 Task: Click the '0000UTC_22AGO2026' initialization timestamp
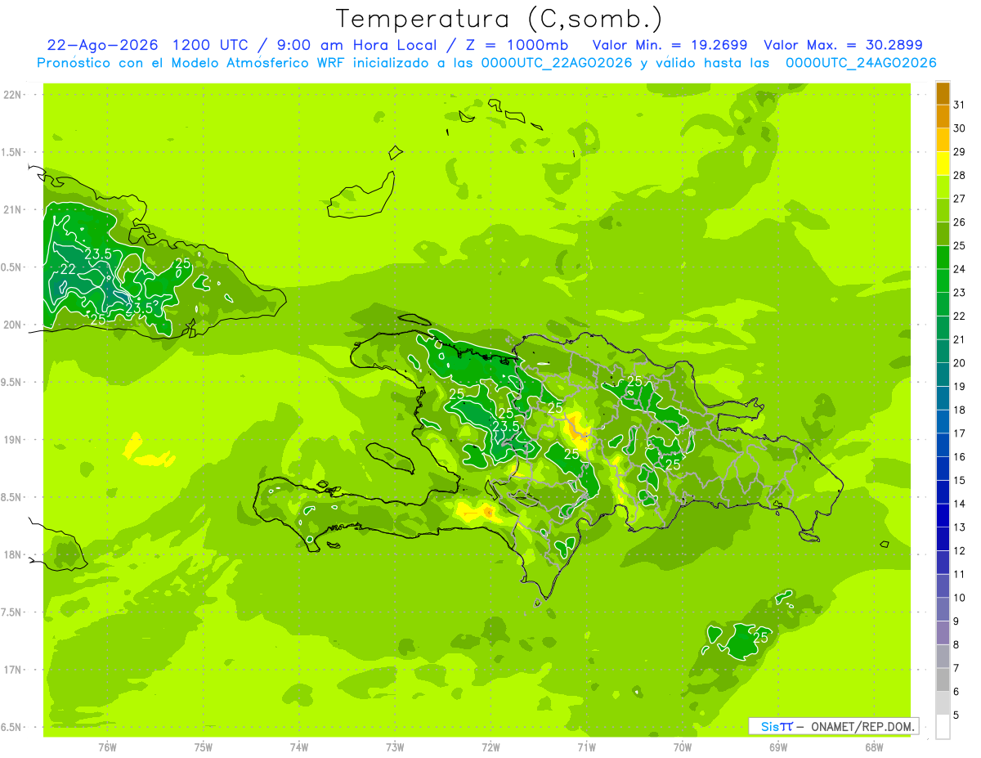[556, 63]
